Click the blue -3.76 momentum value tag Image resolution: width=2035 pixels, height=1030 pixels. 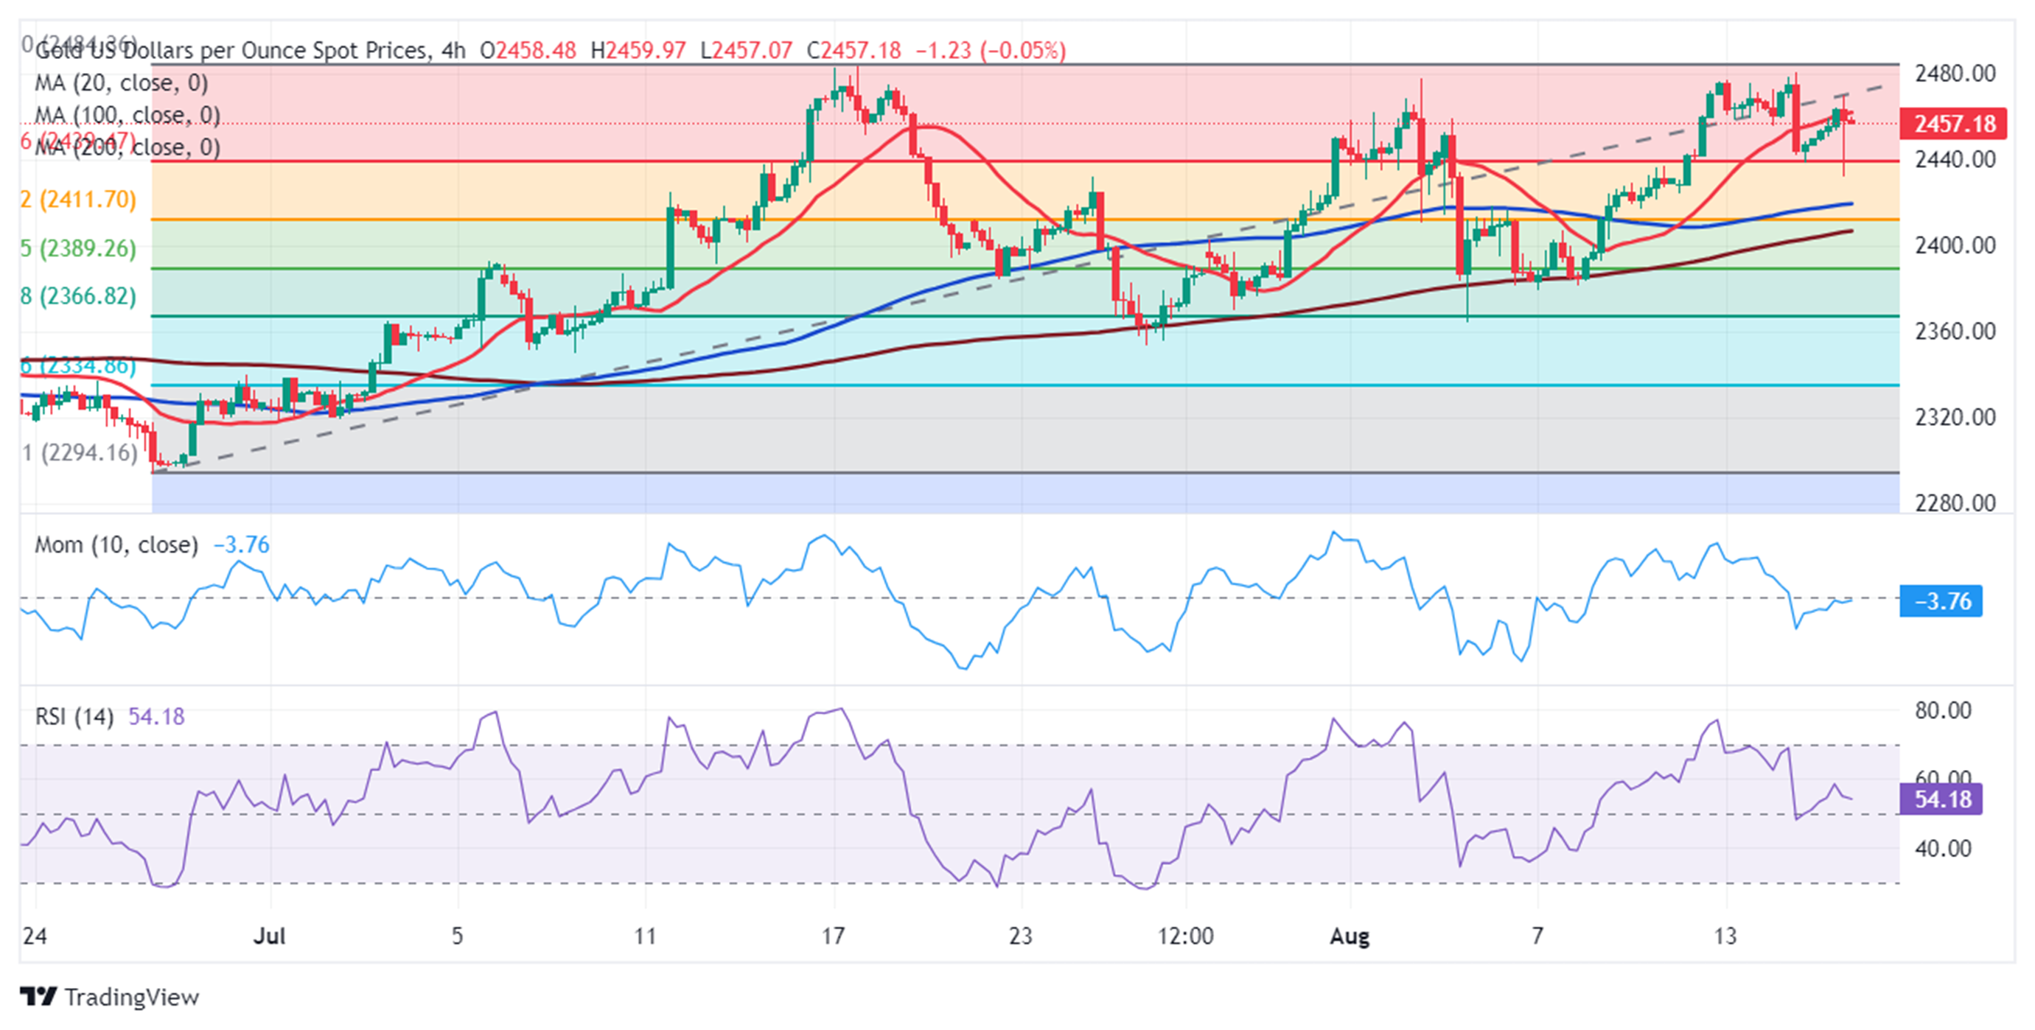tap(1941, 601)
